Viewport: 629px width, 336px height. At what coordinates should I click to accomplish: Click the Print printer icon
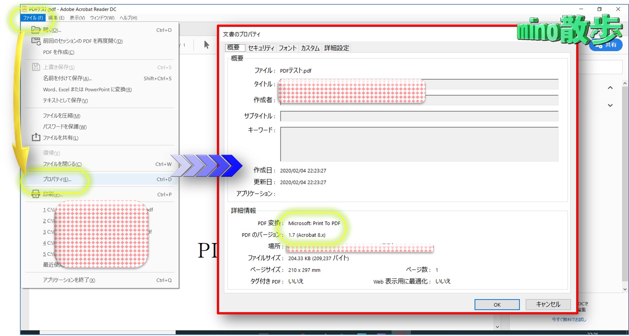36,194
